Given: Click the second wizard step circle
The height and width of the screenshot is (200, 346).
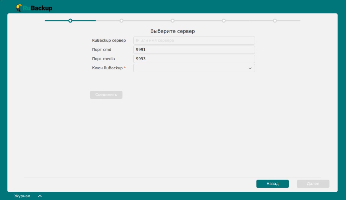Looking at the screenshot, I should (121, 21).
